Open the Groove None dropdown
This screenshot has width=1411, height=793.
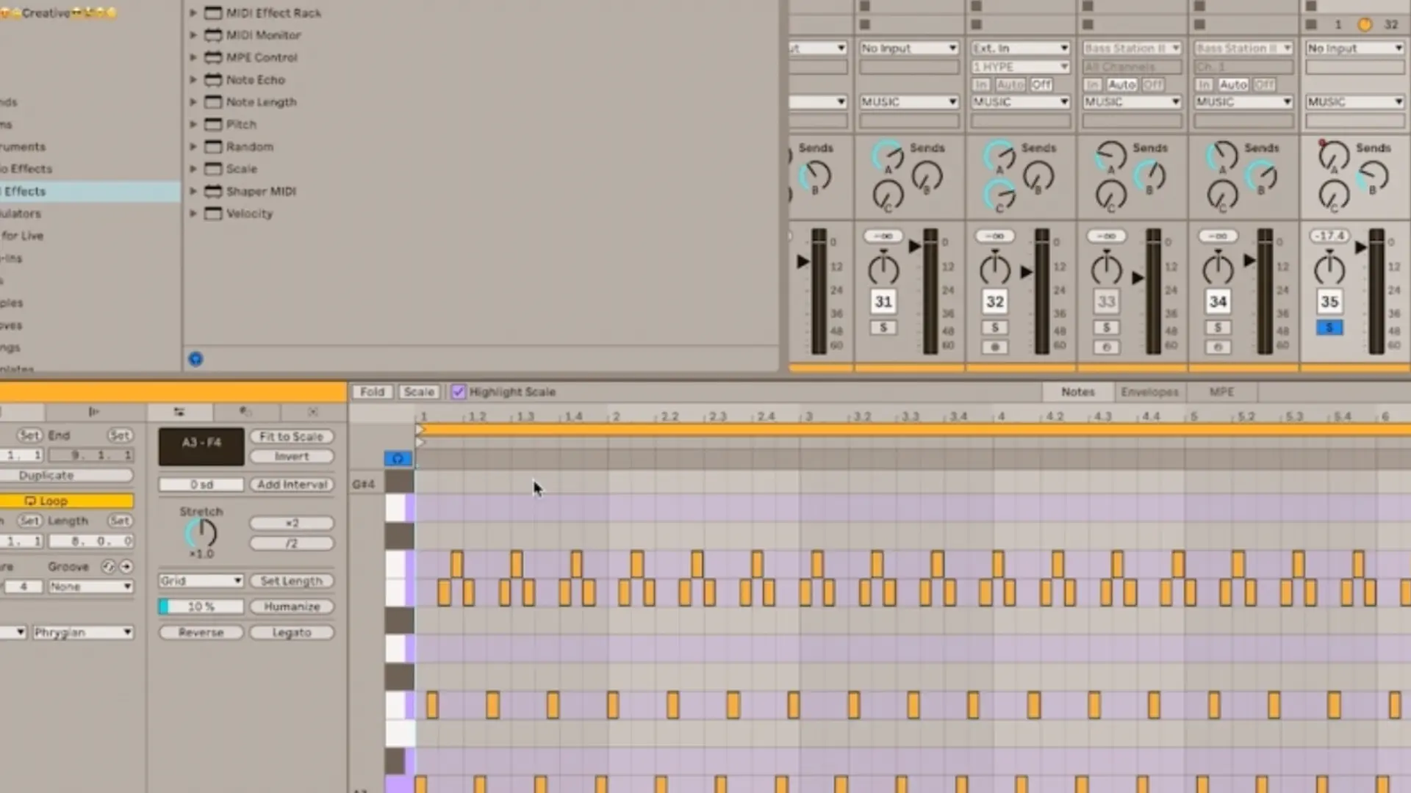(x=91, y=587)
